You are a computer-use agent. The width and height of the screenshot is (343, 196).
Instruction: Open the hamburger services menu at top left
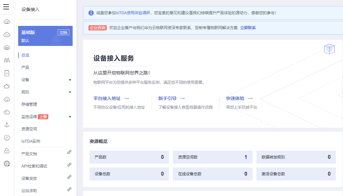point(6,7)
